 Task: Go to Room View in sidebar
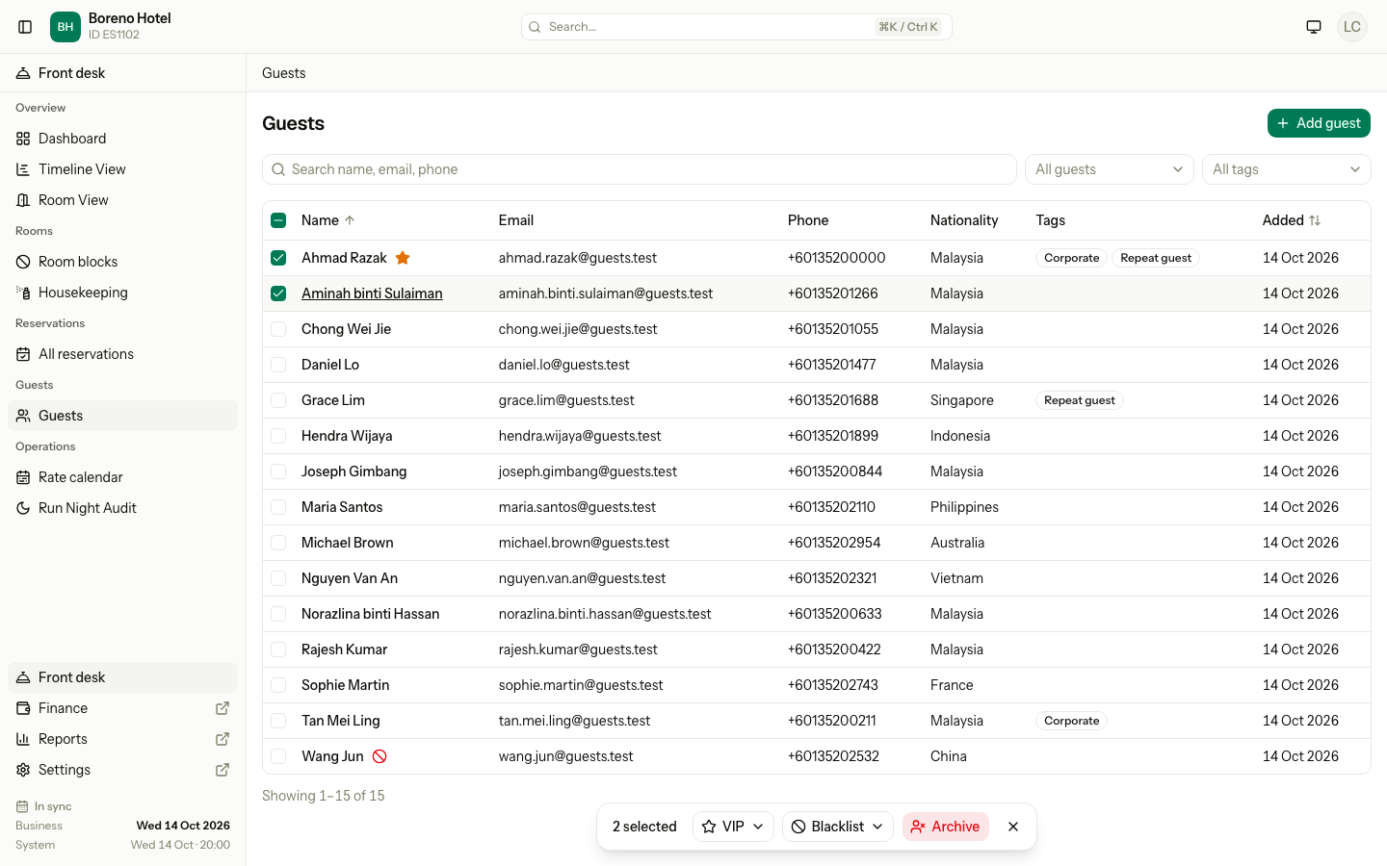pos(122,200)
